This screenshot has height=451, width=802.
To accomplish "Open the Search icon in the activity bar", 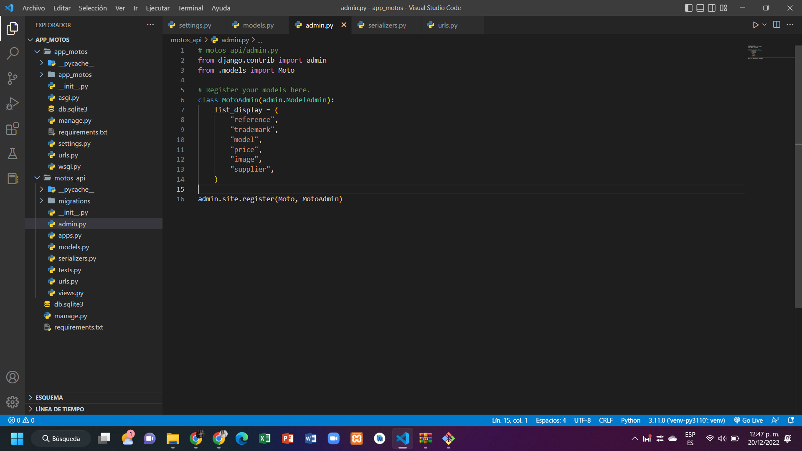I will [x=13, y=53].
